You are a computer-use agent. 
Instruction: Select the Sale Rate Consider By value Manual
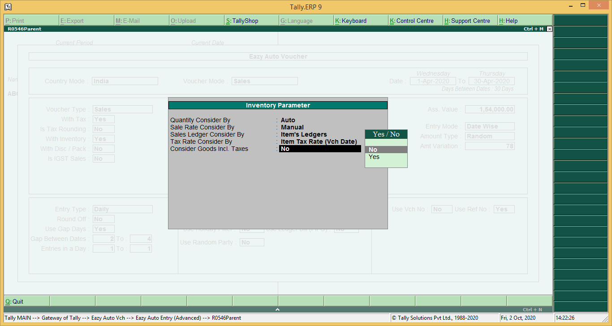point(292,128)
